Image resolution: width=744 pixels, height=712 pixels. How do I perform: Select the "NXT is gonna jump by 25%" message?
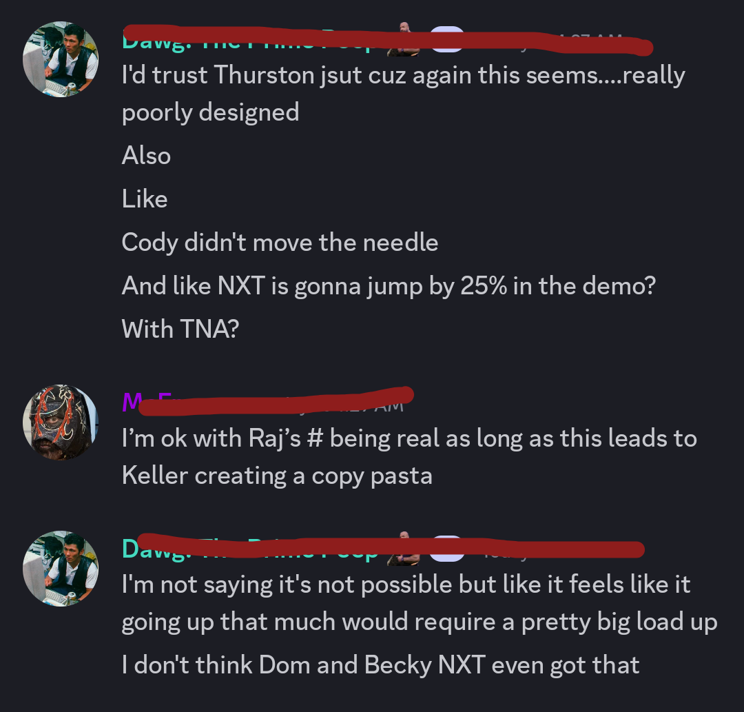(x=389, y=286)
